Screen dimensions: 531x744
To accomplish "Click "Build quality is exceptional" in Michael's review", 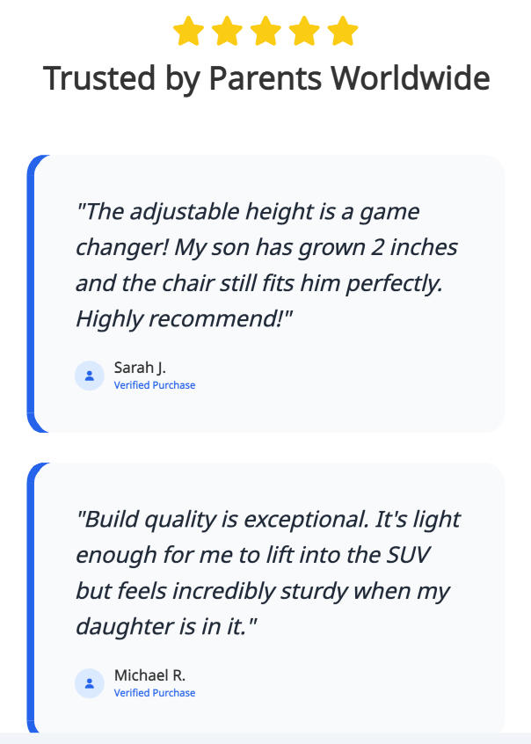I will pyautogui.click(x=220, y=520).
